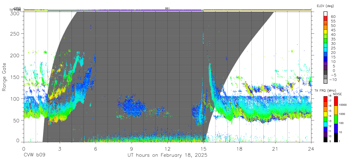Select the '3' UT hour tick label
The image size is (350, 161).
(60, 149)
